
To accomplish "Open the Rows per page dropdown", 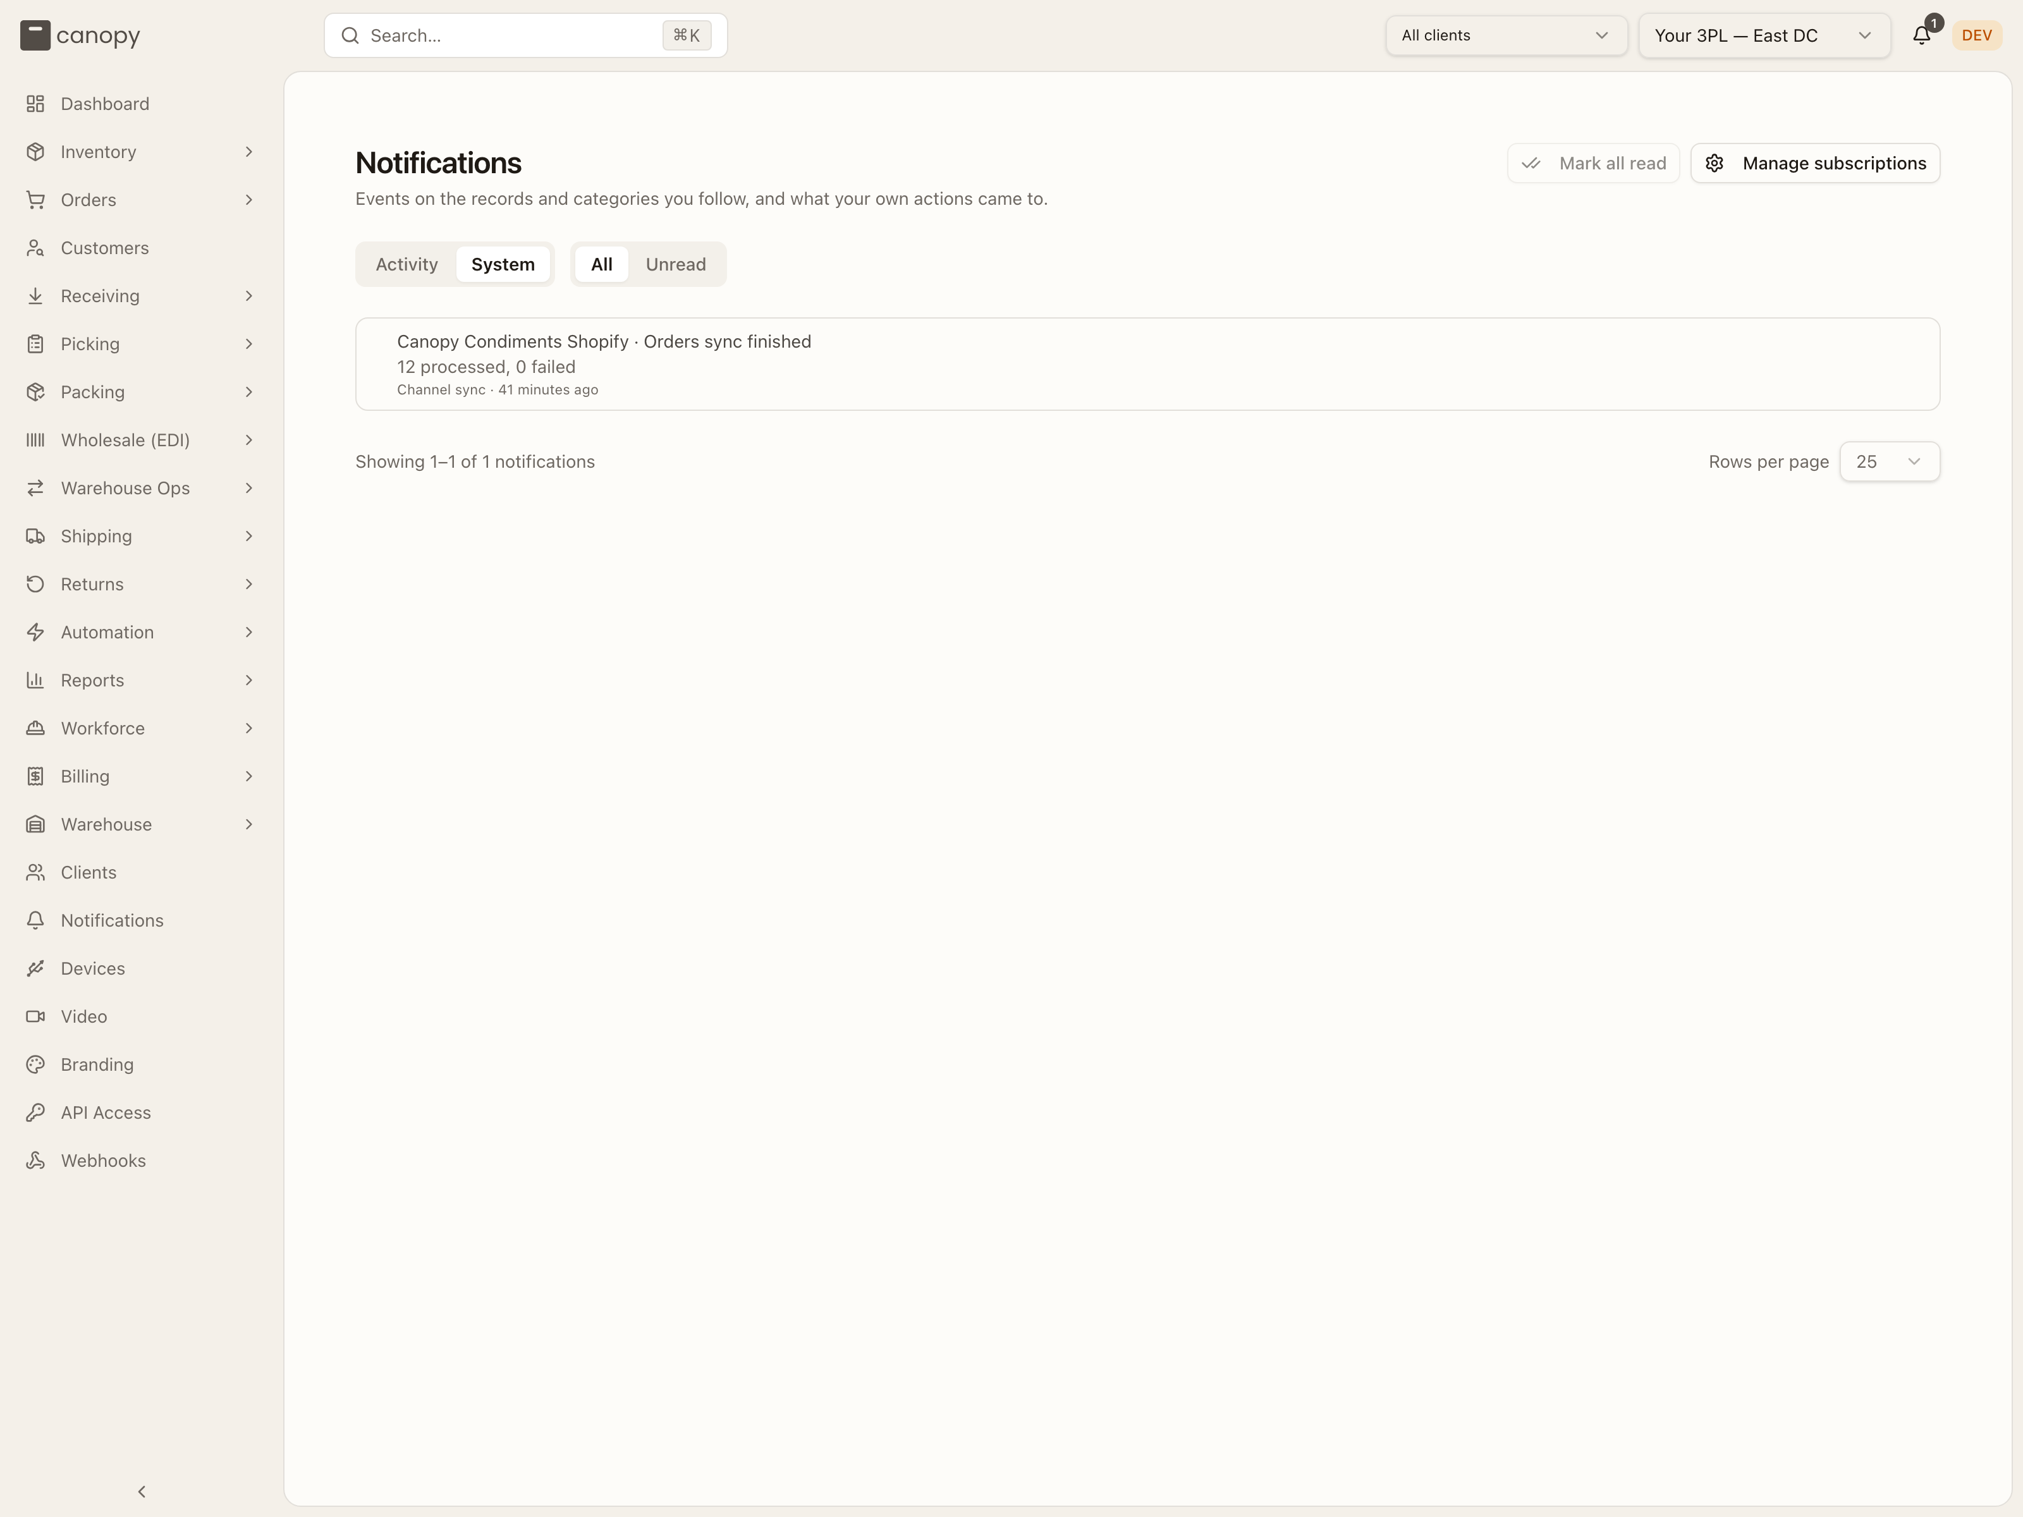I will (x=1890, y=462).
